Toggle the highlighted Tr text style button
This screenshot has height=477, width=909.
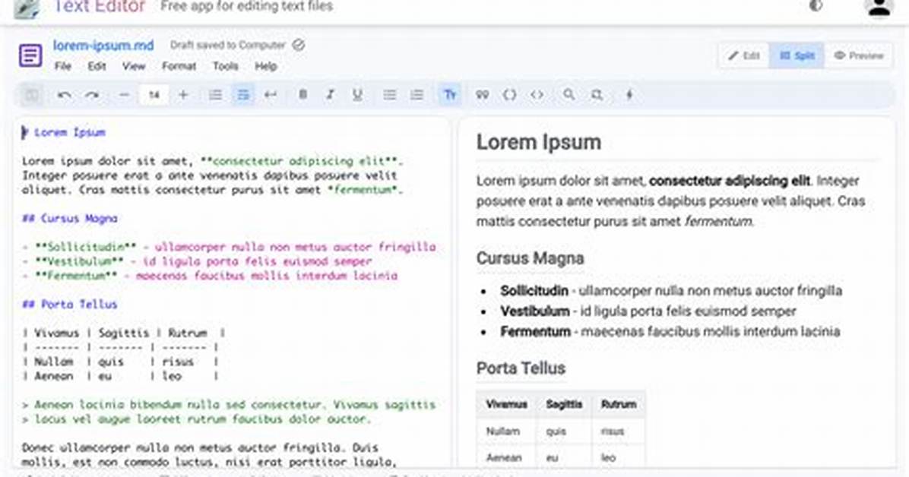[x=450, y=95]
